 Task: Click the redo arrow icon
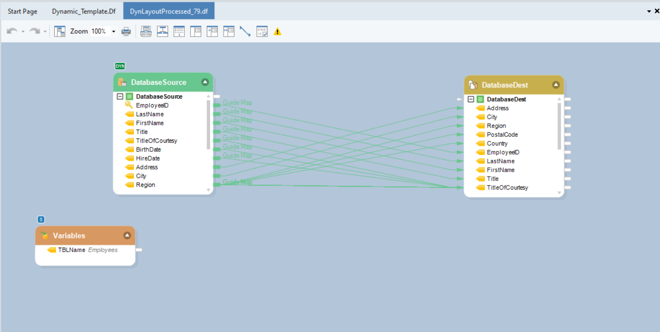tap(34, 31)
